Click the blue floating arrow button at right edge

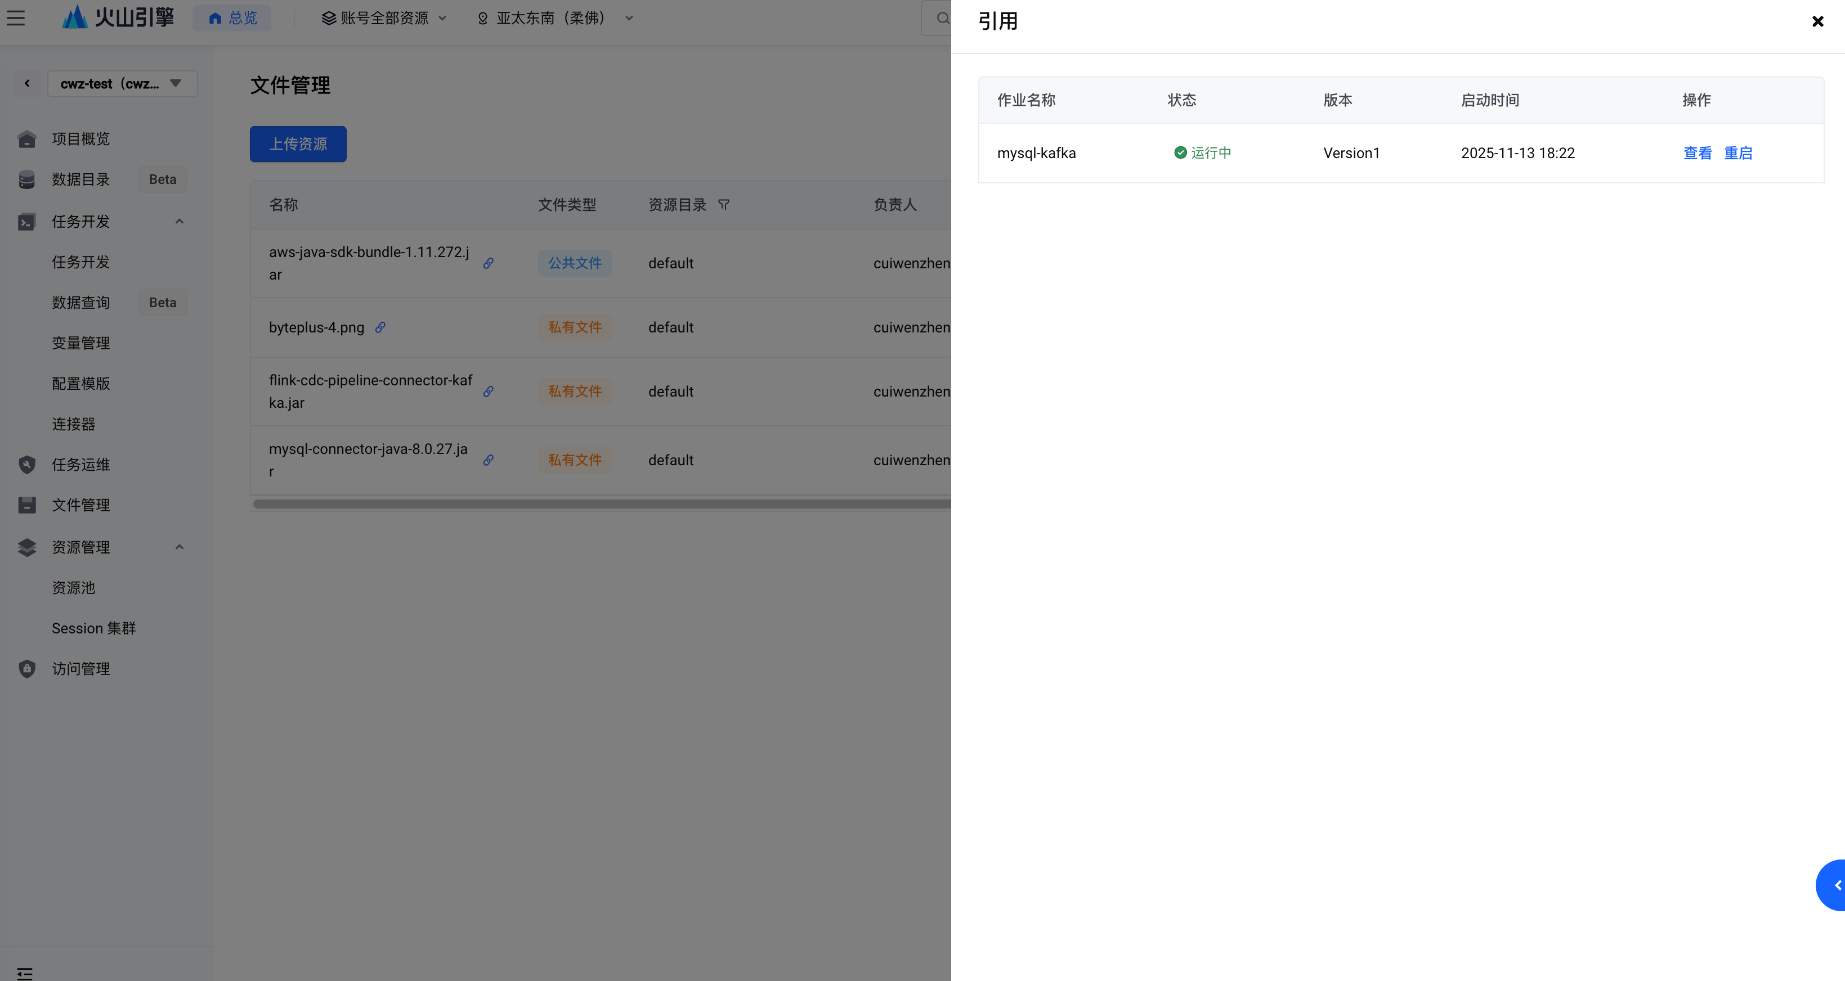coord(1834,885)
